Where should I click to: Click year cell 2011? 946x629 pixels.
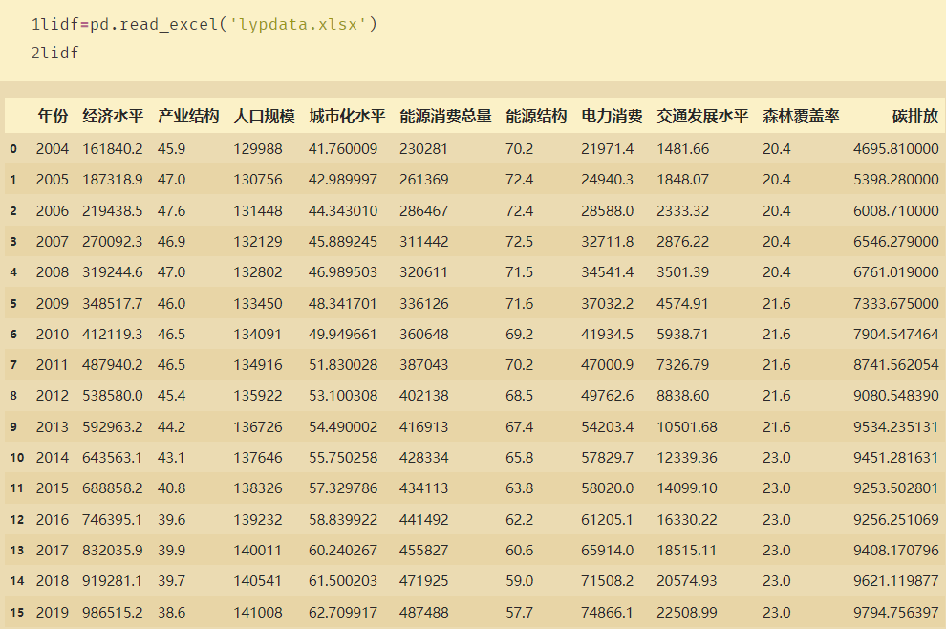point(53,365)
